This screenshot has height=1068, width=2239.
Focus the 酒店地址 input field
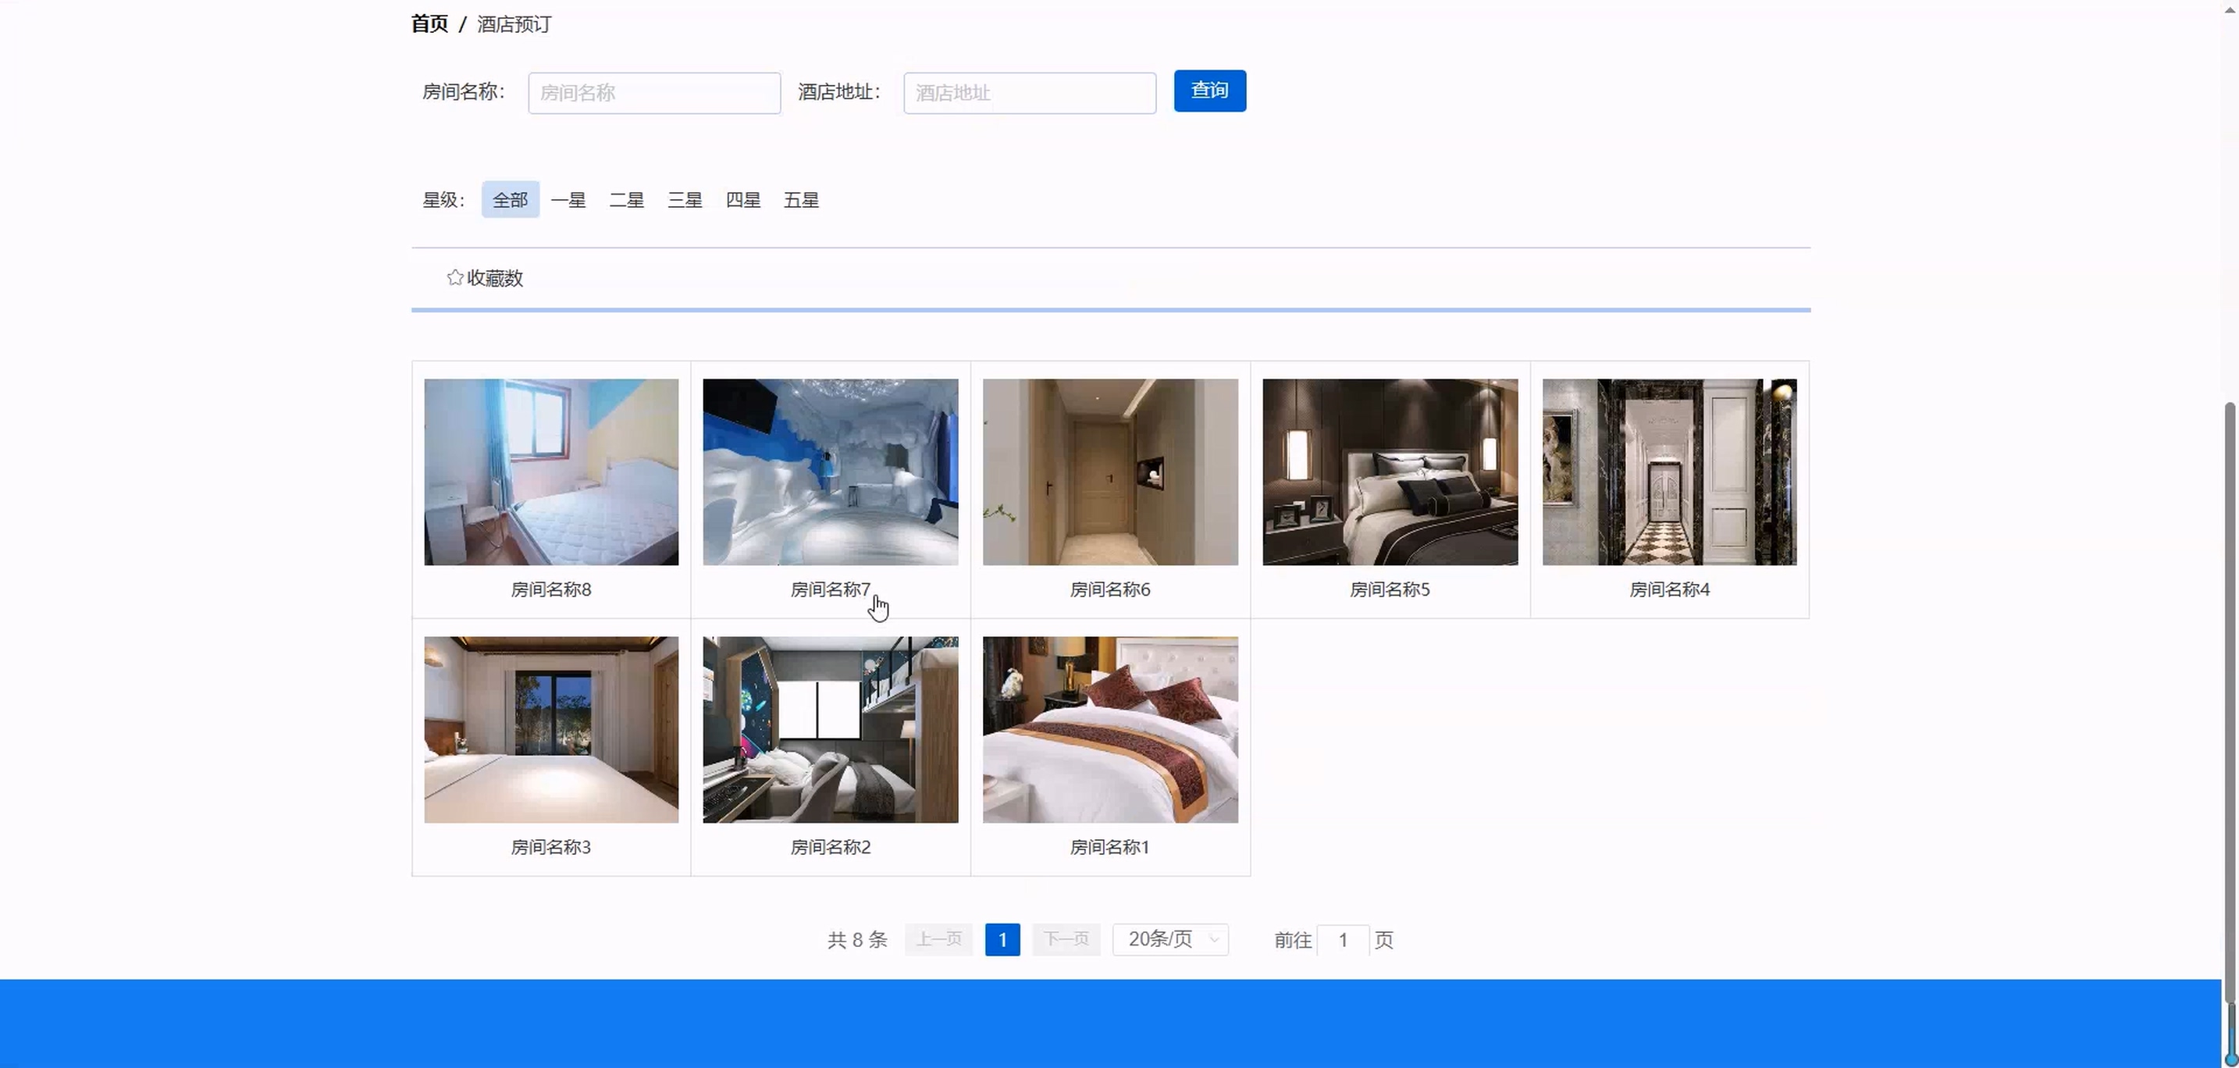pos(1029,93)
